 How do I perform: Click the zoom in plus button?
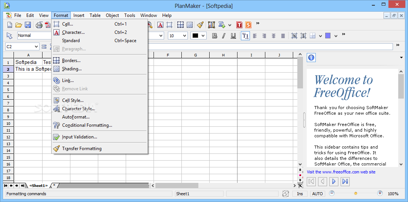(380, 193)
